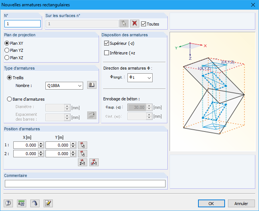Increase the Diamètre spinner value
259x211 pixels.
pos(67,106)
